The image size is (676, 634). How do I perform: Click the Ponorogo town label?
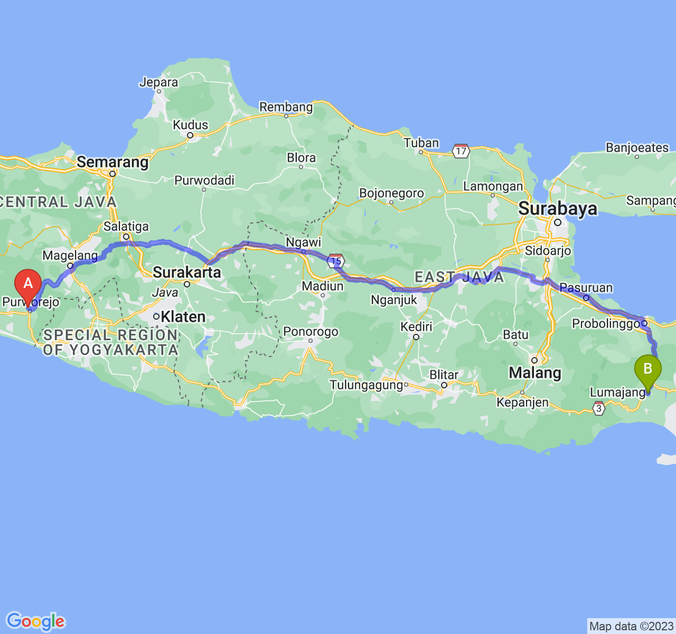(x=311, y=332)
